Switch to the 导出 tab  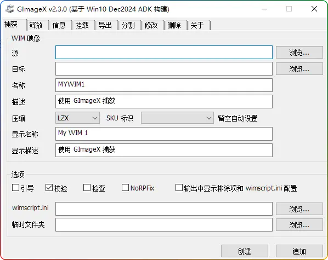coord(106,26)
